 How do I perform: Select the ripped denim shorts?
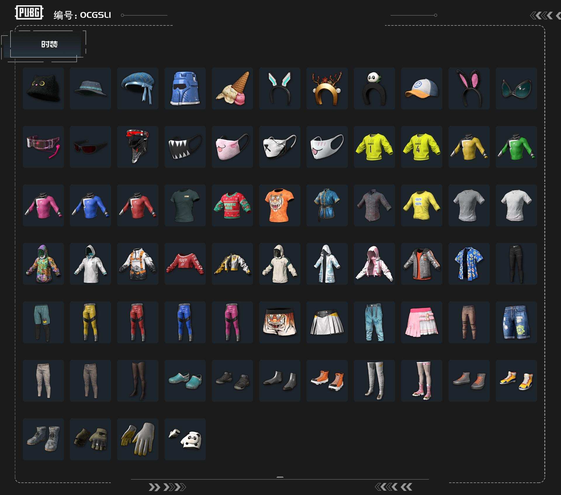[516, 322]
